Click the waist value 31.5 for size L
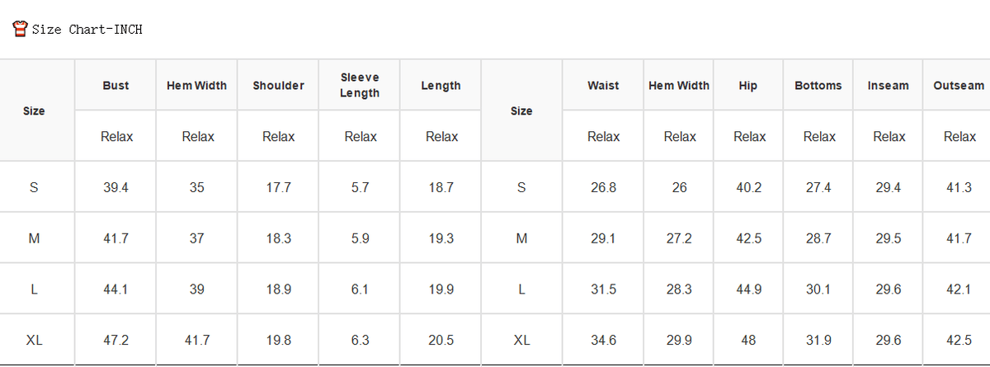This screenshot has width=990, height=367. pos(603,289)
